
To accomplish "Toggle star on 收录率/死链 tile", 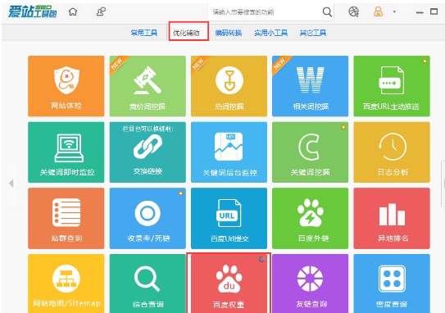I will point(181,193).
